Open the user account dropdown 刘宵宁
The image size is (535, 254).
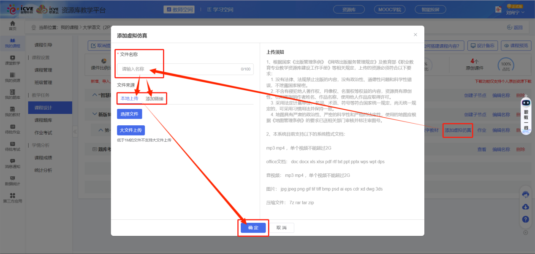pos(515,13)
